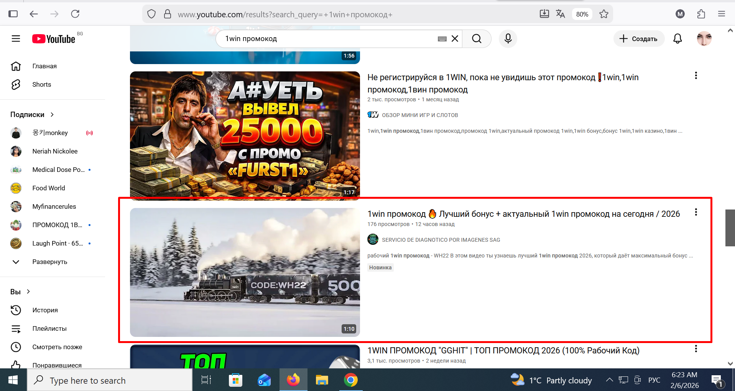Click the YouTube search magnifier button
735x391 pixels.
[477, 39]
